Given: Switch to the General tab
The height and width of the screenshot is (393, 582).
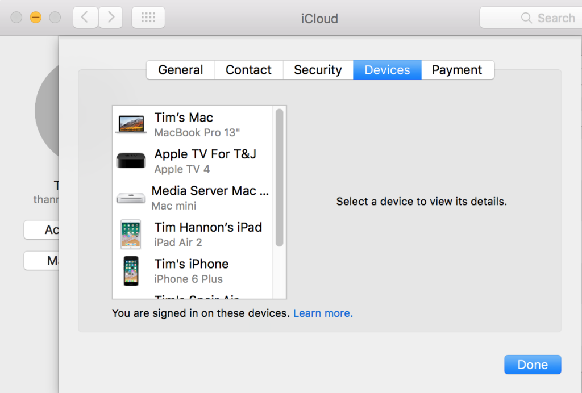Looking at the screenshot, I should click(x=181, y=70).
